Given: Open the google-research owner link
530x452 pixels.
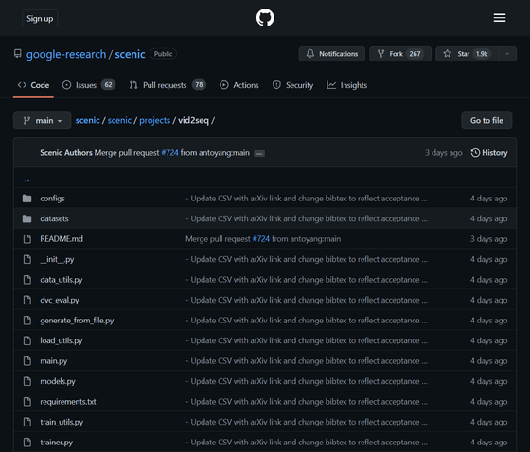Looking at the screenshot, I should (x=66, y=54).
